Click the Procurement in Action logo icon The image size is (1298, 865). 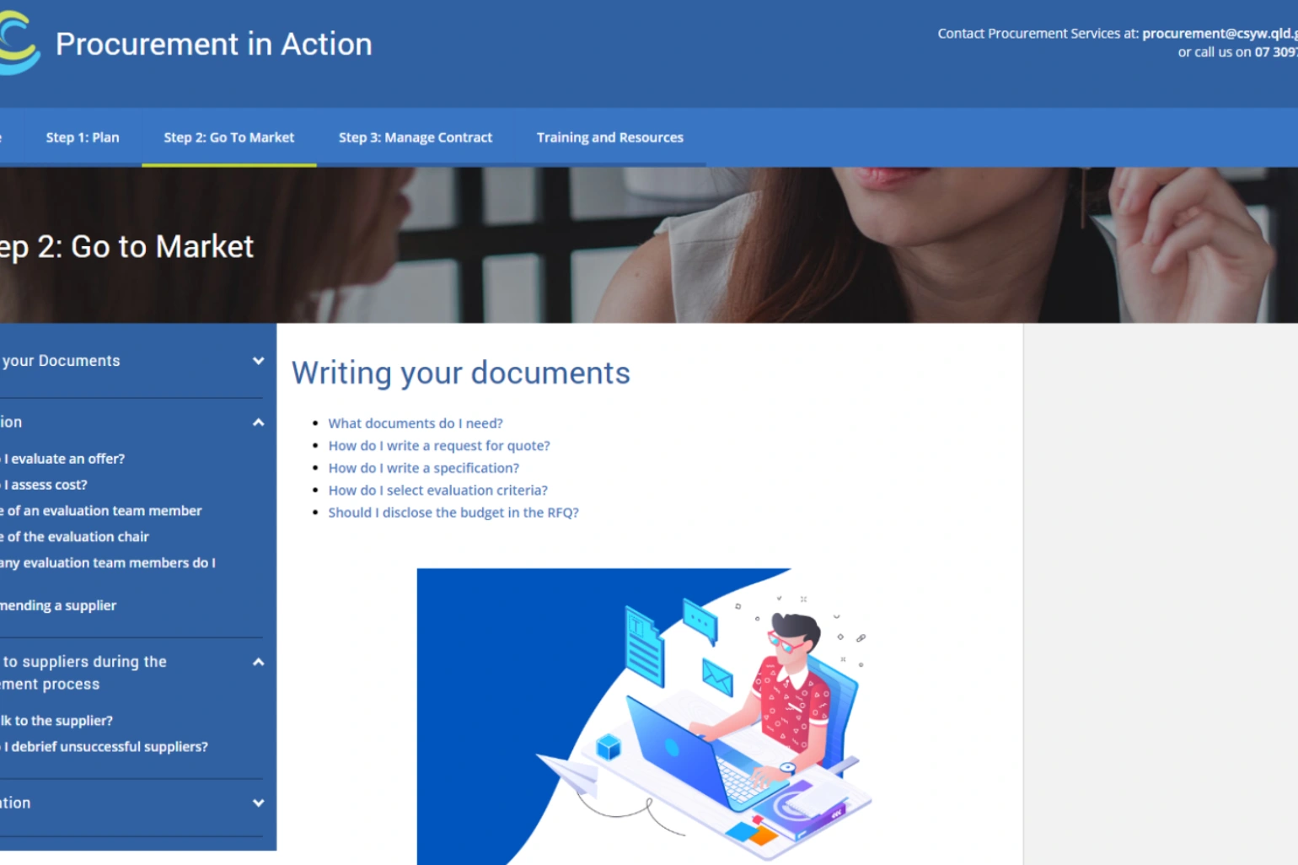(19, 42)
